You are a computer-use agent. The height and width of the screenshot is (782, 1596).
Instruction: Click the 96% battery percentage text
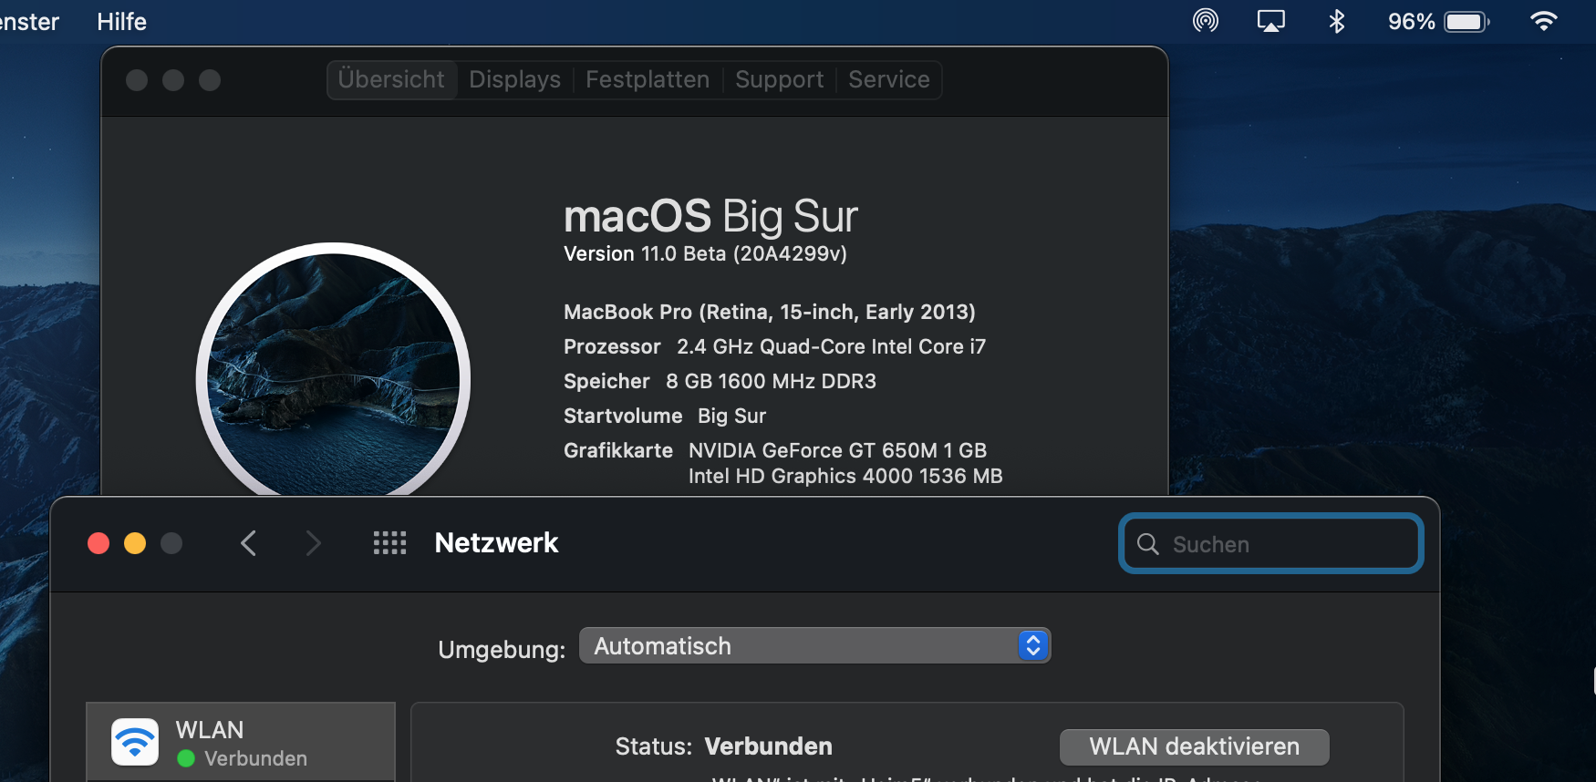point(1411,21)
